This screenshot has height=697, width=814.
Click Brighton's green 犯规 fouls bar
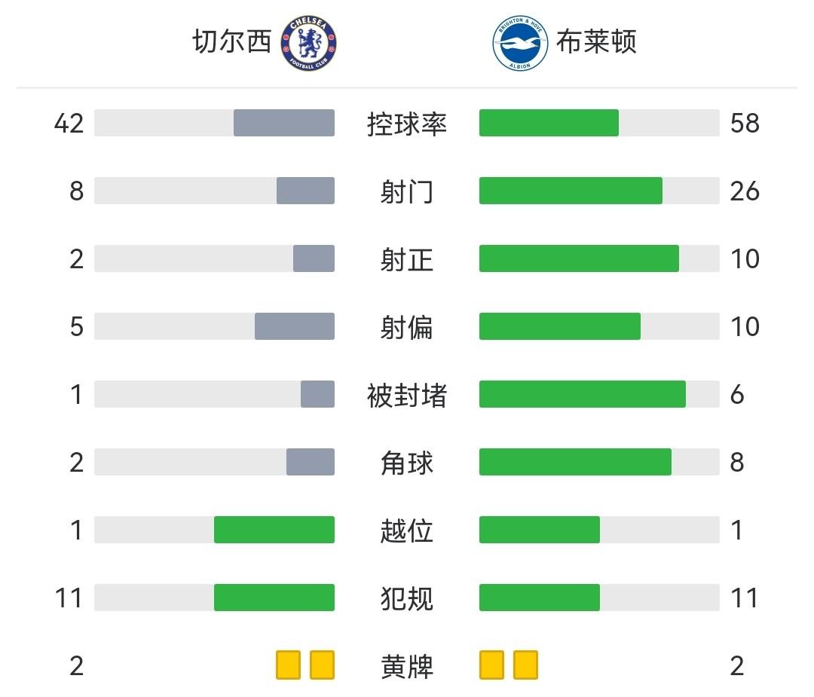click(540, 598)
